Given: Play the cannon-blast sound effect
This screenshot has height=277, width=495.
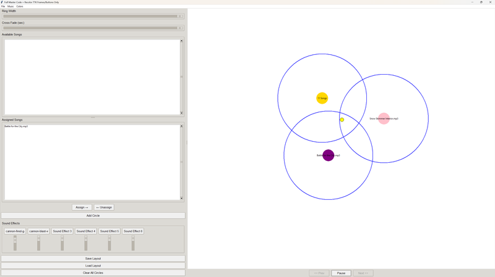Looking at the screenshot, I should (38, 231).
